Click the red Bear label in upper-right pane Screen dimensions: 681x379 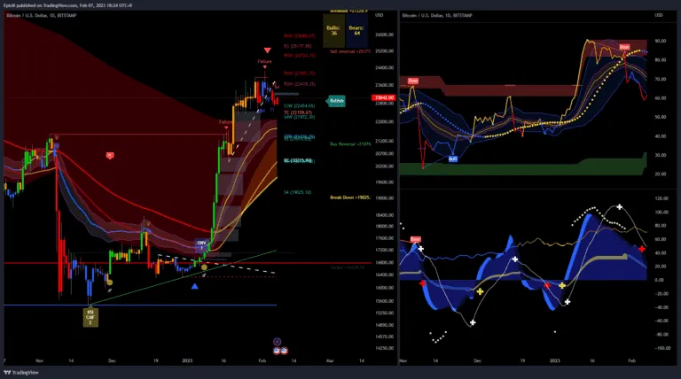tap(624, 46)
